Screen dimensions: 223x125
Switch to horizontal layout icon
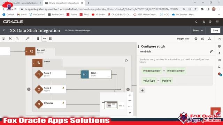tap(44, 39)
